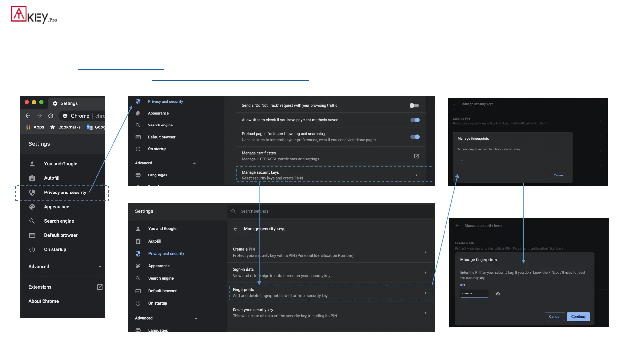Disable payment methods saved check switch
This screenshot has height=353, width=628.
click(415, 120)
